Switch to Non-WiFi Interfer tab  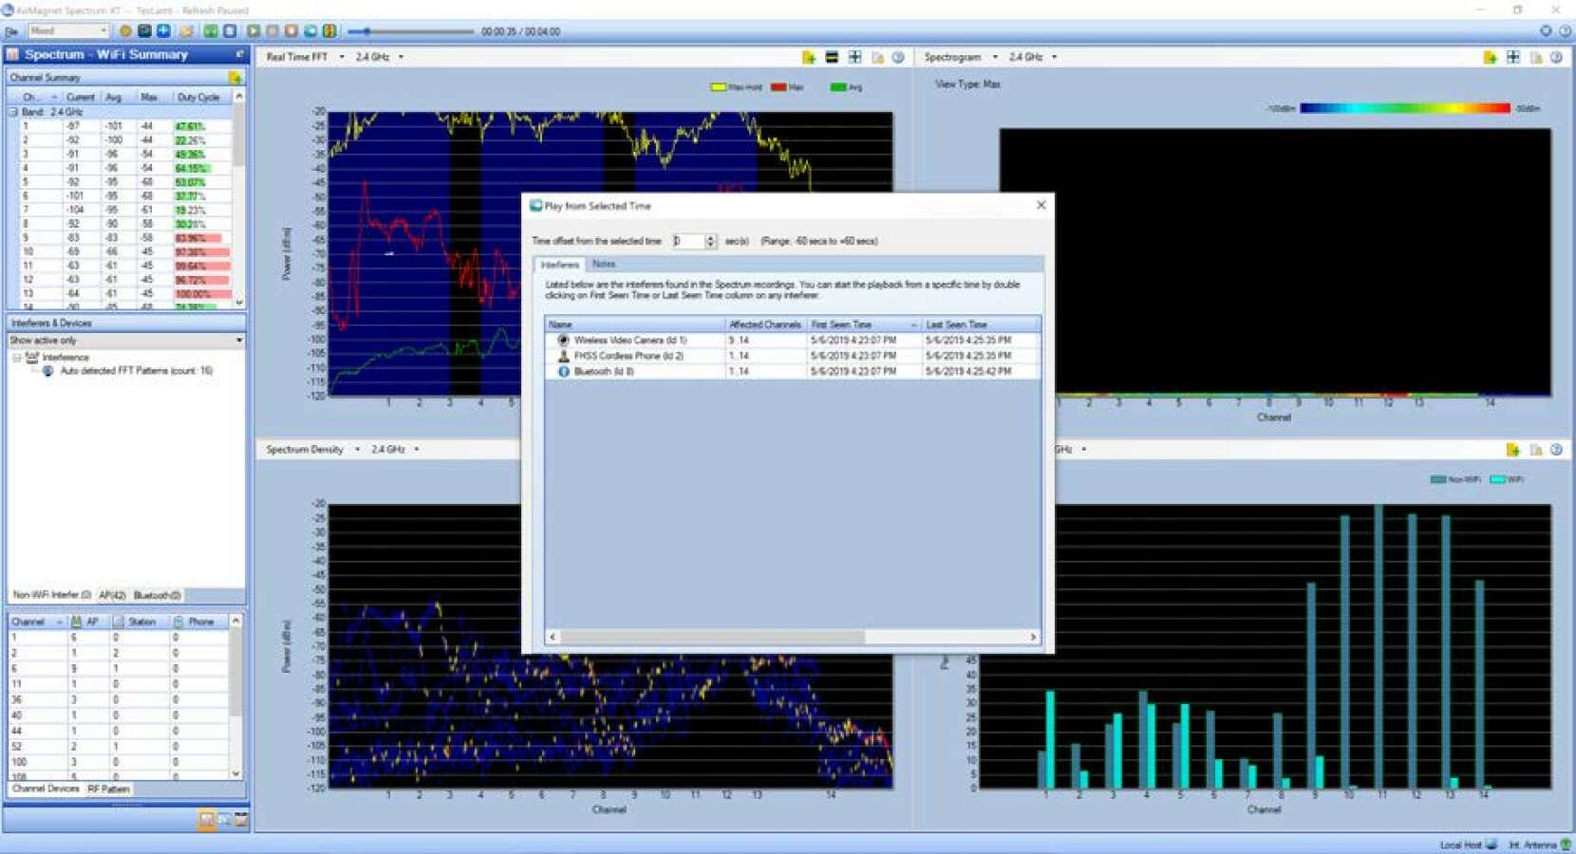(51, 595)
